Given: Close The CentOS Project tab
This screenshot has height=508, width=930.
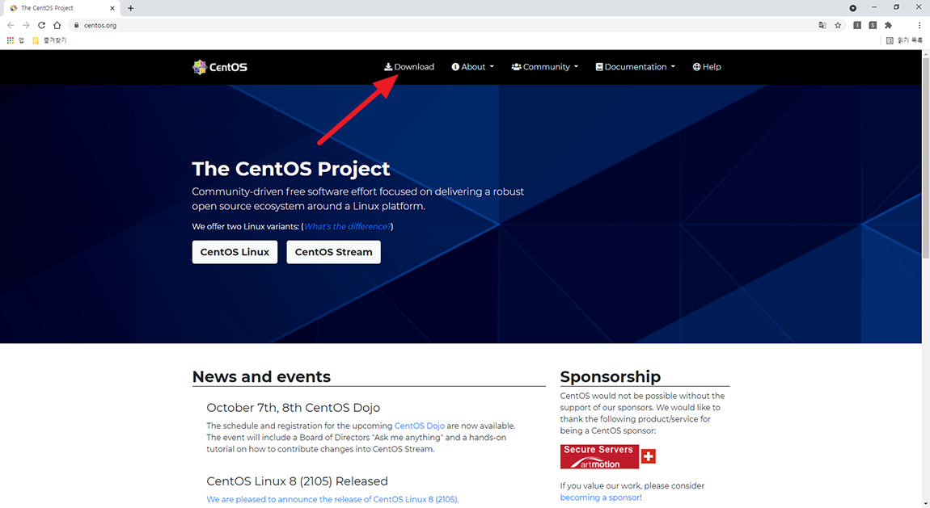Looking at the screenshot, I should (112, 8).
